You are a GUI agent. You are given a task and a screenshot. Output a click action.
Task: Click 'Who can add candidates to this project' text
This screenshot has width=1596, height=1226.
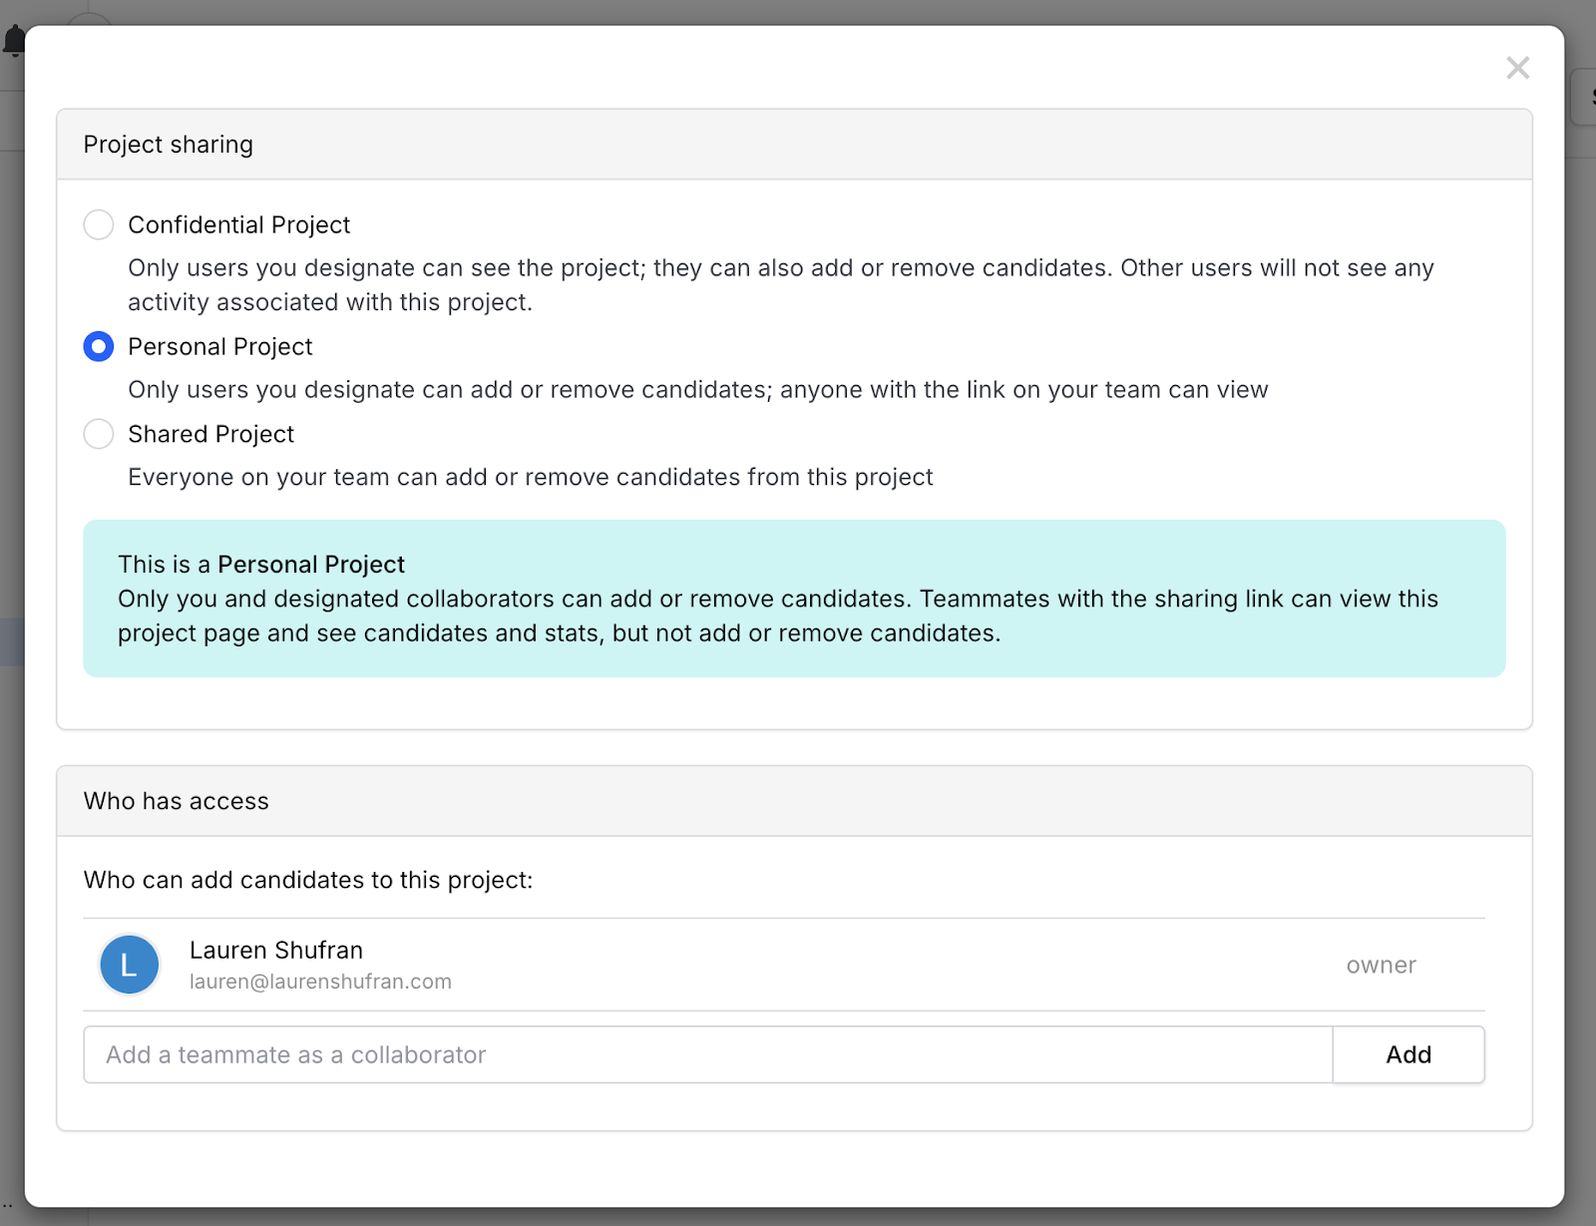pos(308,880)
